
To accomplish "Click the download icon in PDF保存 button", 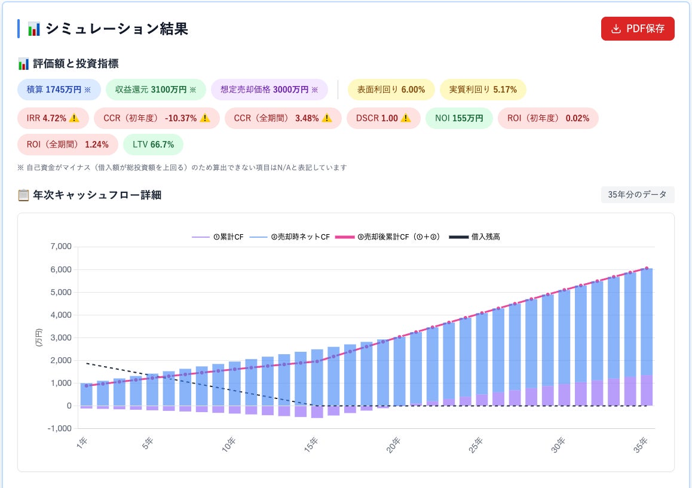I will click(616, 29).
